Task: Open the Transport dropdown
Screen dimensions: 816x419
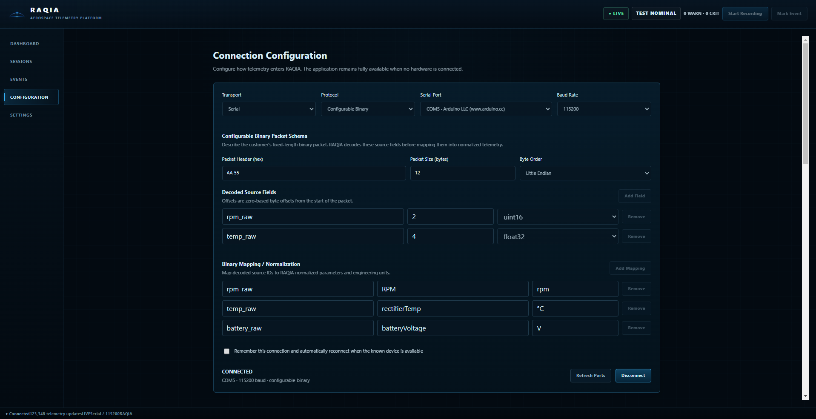Action: [269, 109]
